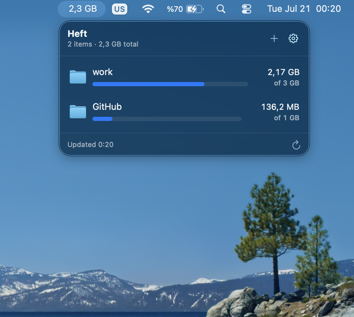354x317 pixels.
Task: Click the 'of 3 GB' limit text
Action: point(287,83)
